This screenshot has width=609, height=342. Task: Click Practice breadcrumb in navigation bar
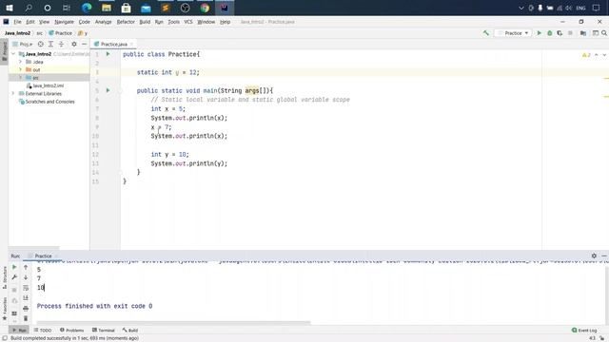click(x=60, y=33)
